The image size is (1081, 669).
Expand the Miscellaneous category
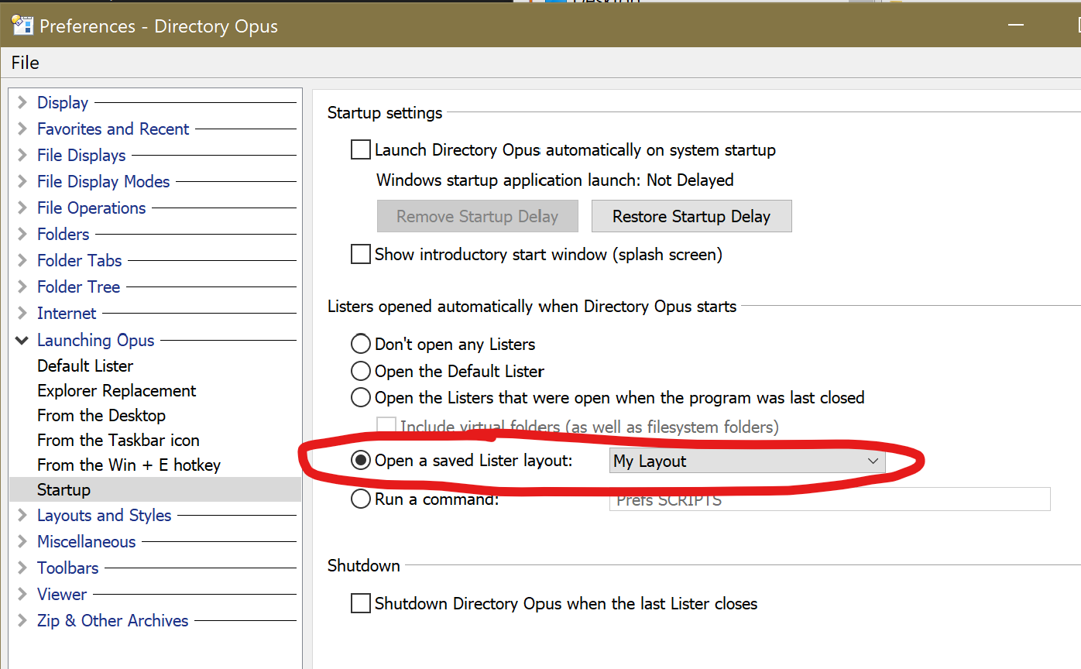click(x=22, y=542)
